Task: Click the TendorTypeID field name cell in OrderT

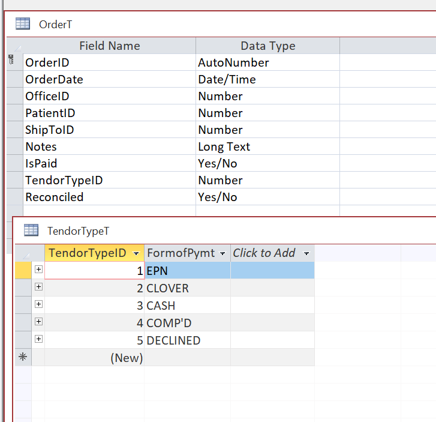Action: pyautogui.click(x=110, y=180)
